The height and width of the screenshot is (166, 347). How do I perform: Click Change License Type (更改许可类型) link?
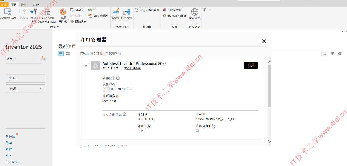(x=132, y=68)
